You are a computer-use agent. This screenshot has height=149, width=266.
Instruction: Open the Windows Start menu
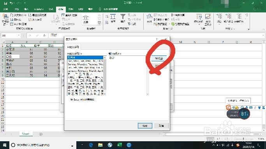[5, 145]
